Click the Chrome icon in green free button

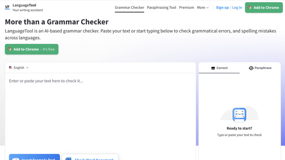point(9,49)
